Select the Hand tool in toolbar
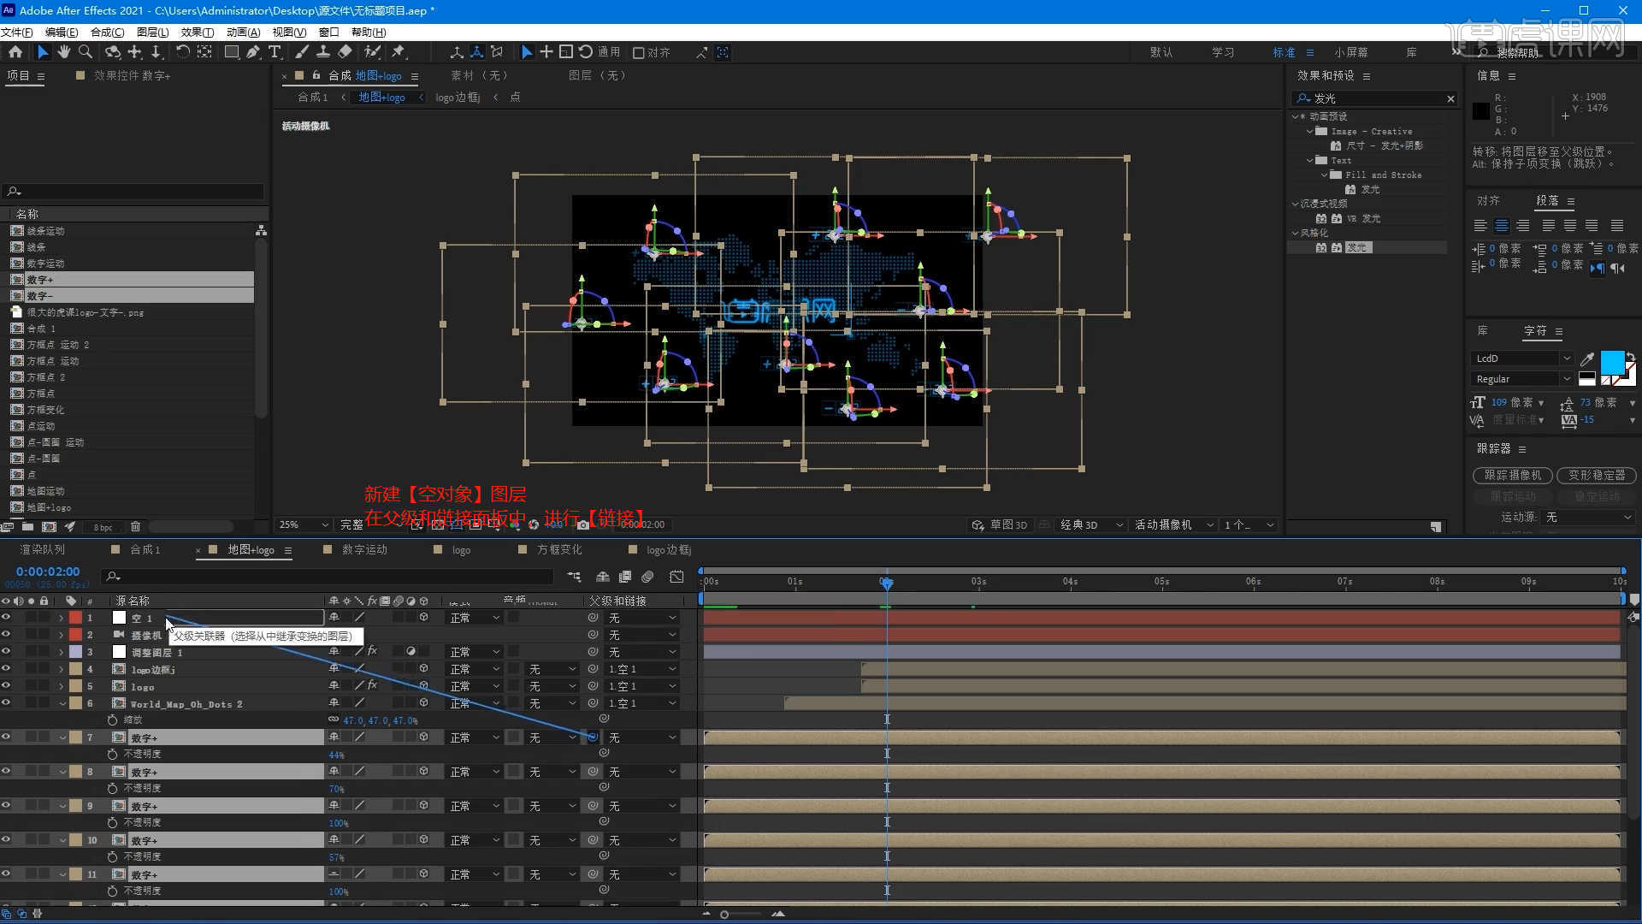 pyautogui.click(x=64, y=52)
